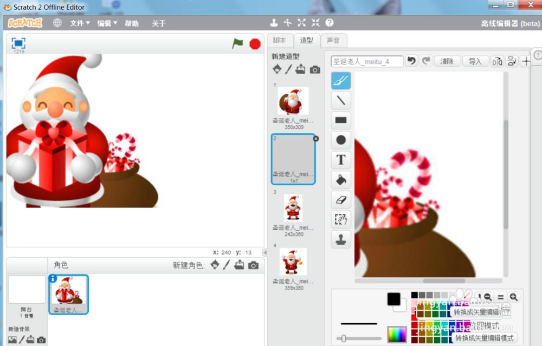Open the rainbow color picker swatch

coord(397,334)
